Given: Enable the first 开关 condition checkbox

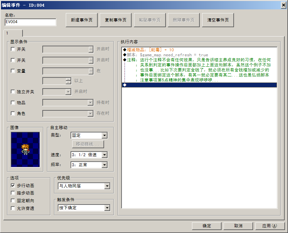Looking at the screenshot, I should click(13, 49).
